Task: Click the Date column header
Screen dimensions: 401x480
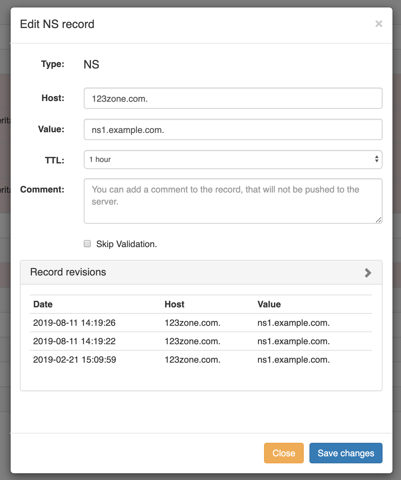Action: point(43,304)
